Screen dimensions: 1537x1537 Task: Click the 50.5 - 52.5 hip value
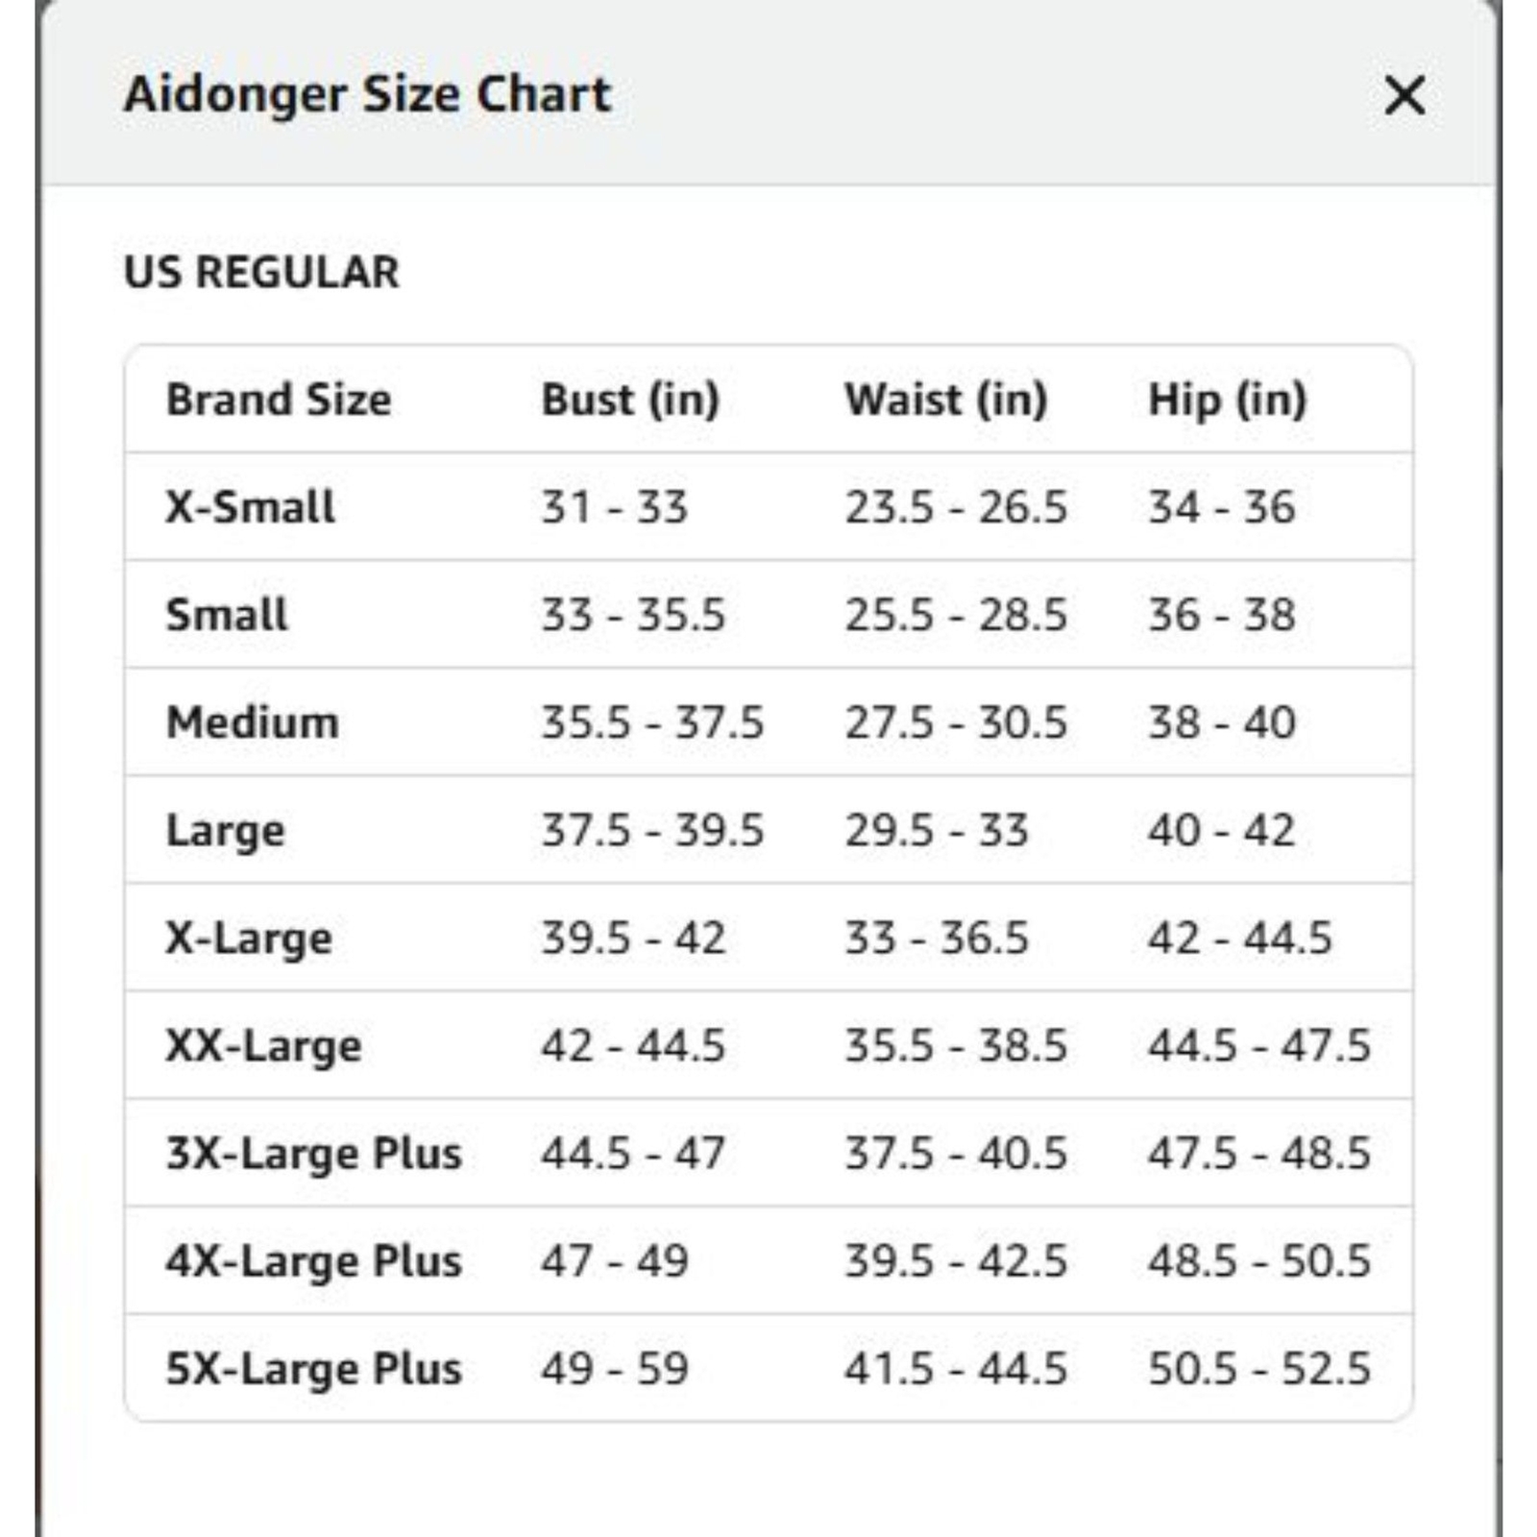(1259, 1369)
